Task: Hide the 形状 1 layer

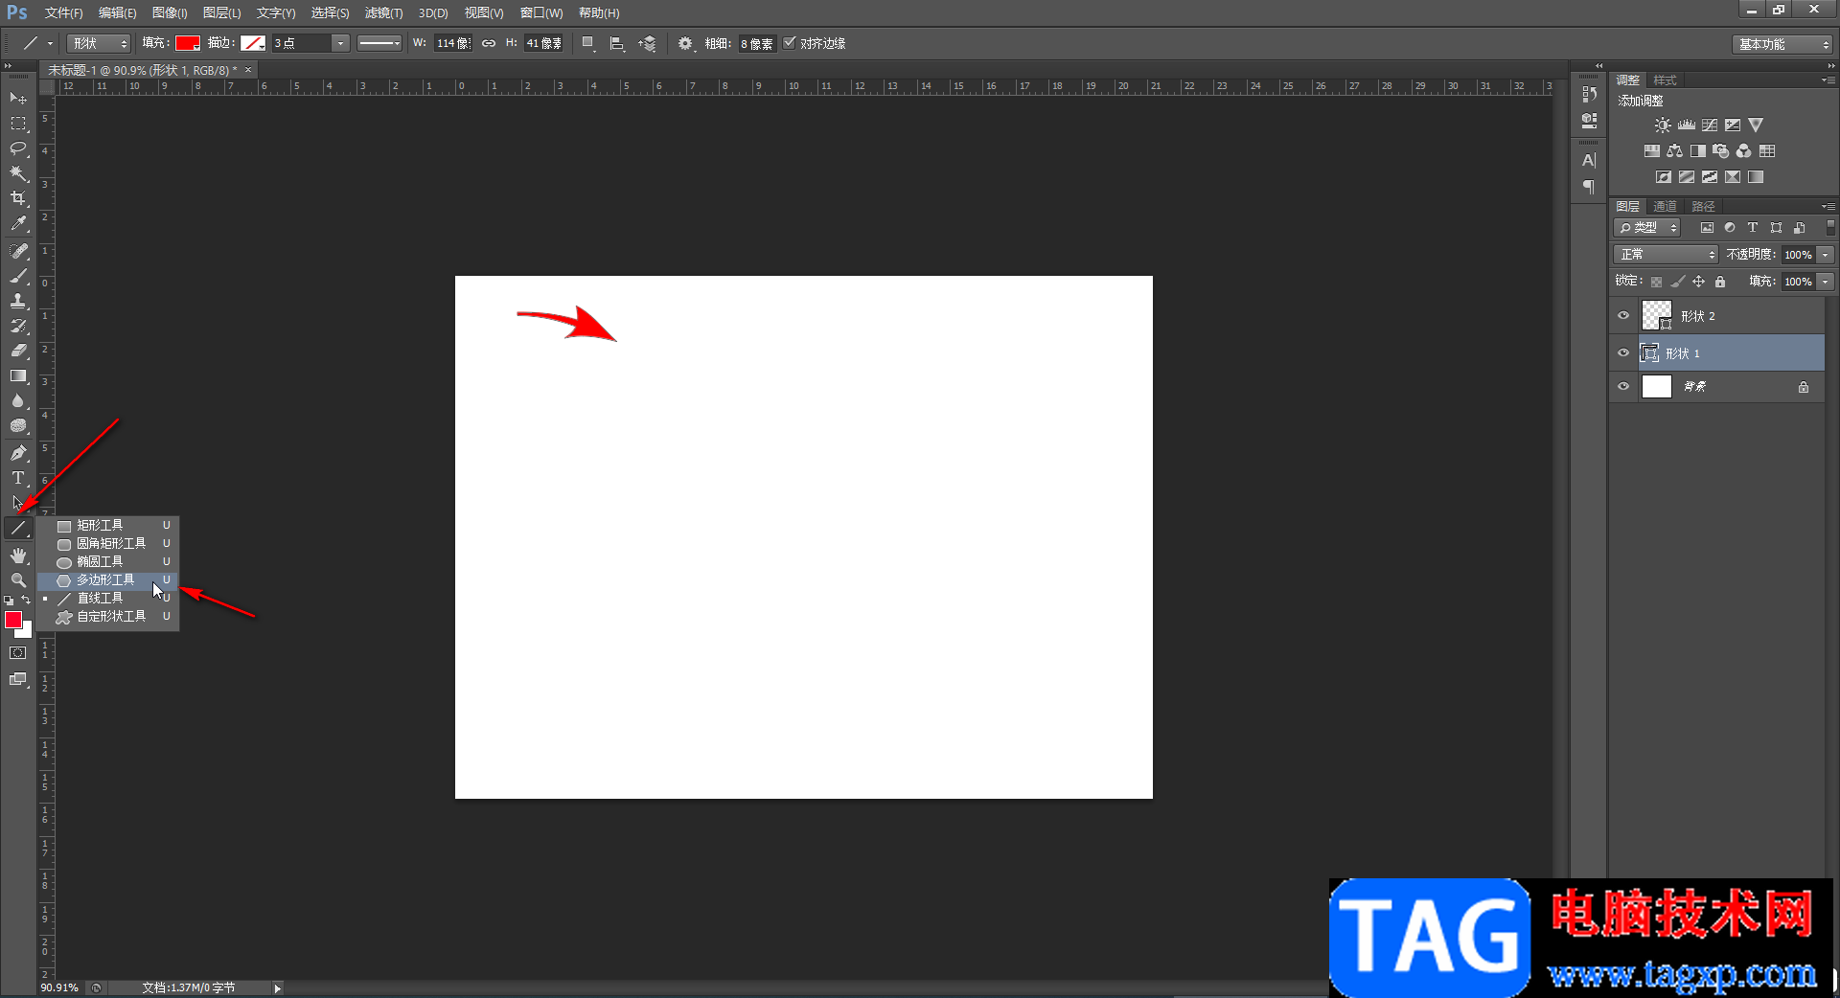Action: point(1623,353)
